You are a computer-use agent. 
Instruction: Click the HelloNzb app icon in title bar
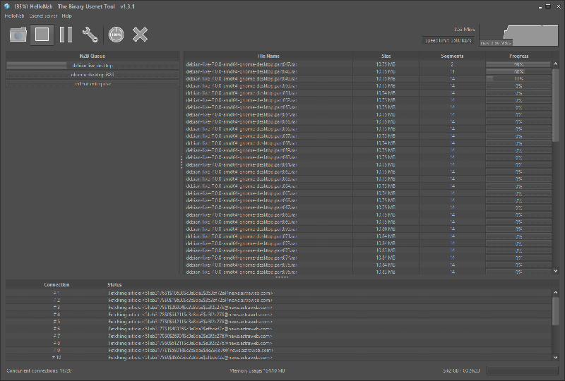(7, 6)
